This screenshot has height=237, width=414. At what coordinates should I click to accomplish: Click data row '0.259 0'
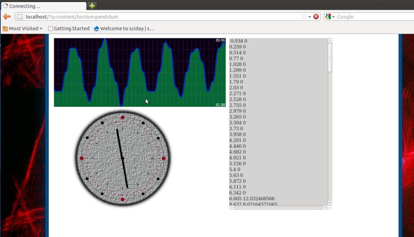tap(237, 47)
